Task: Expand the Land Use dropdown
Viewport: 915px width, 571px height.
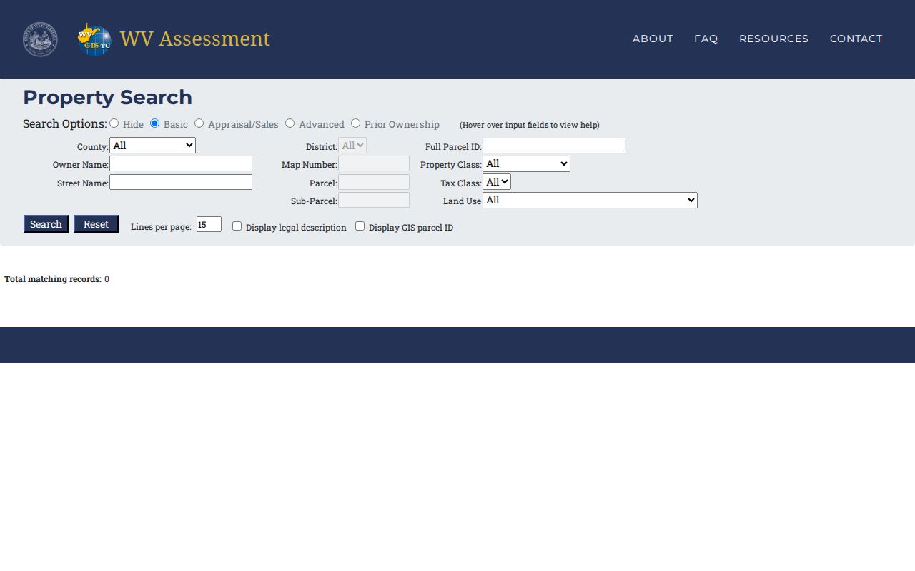Action: [x=590, y=201]
